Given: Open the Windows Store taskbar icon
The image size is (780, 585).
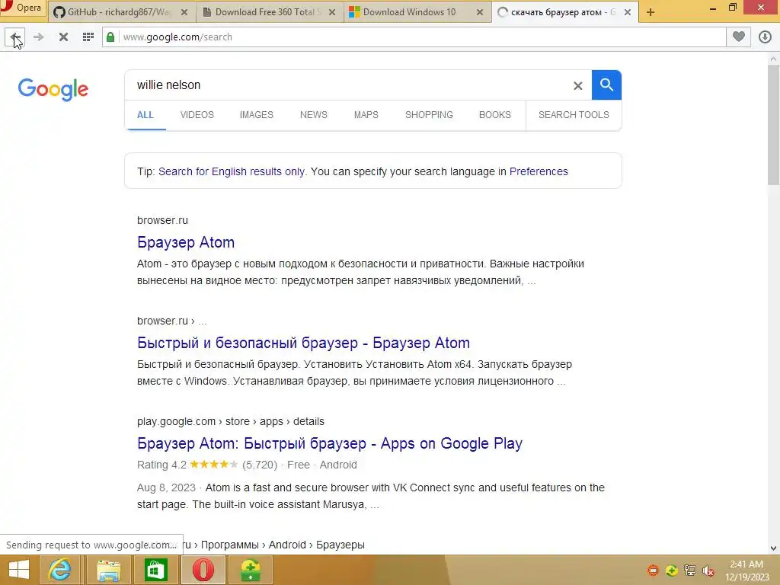Looking at the screenshot, I should 155,570.
